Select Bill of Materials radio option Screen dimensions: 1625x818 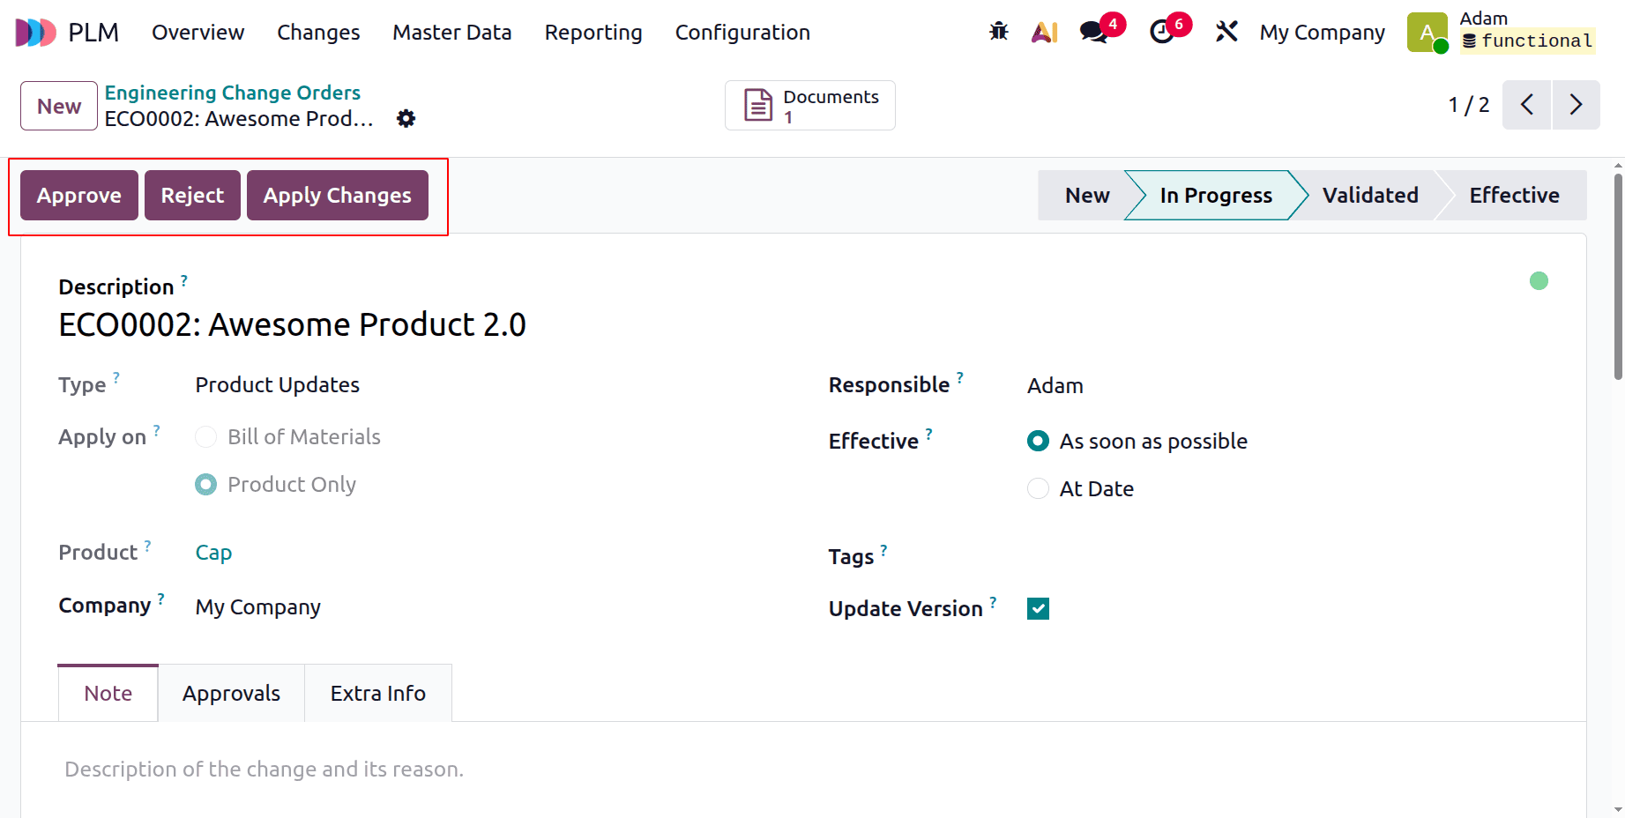tap(205, 437)
